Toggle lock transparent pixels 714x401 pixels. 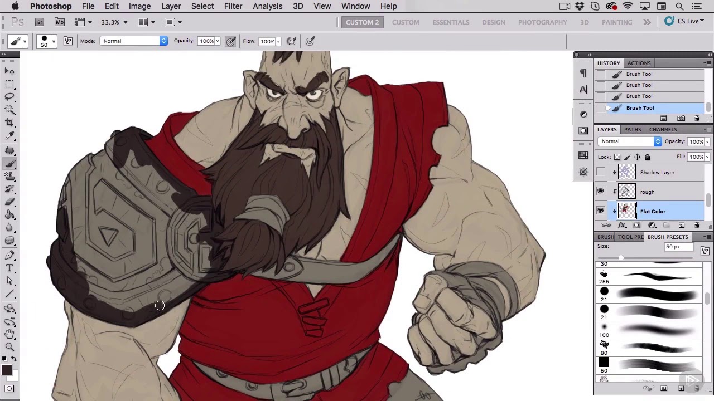(x=617, y=157)
